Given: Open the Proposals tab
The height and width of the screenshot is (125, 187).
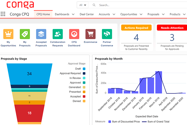Looking at the screenshot, I should (x=153, y=14).
